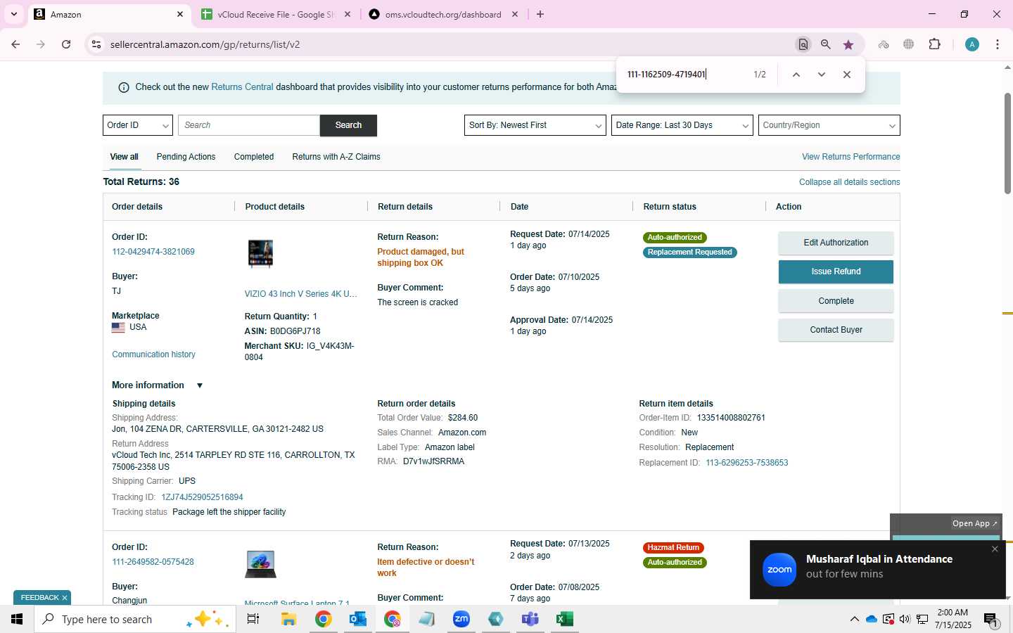Screen dimensions: 1013x633
Task: Open VIZIO 43 Inch V Series product link
Action: (300, 294)
